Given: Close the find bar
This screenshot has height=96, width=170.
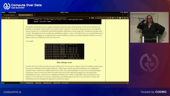Looking at the screenshot, I should coord(127,83).
